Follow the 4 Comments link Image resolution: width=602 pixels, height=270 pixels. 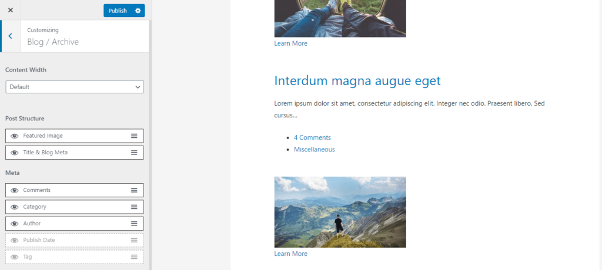(312, 137)
